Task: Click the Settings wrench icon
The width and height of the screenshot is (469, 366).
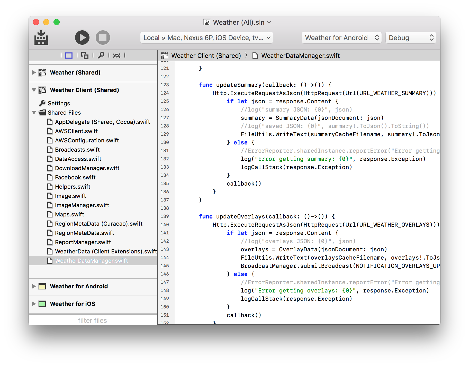Action: (x=42, y=103)
